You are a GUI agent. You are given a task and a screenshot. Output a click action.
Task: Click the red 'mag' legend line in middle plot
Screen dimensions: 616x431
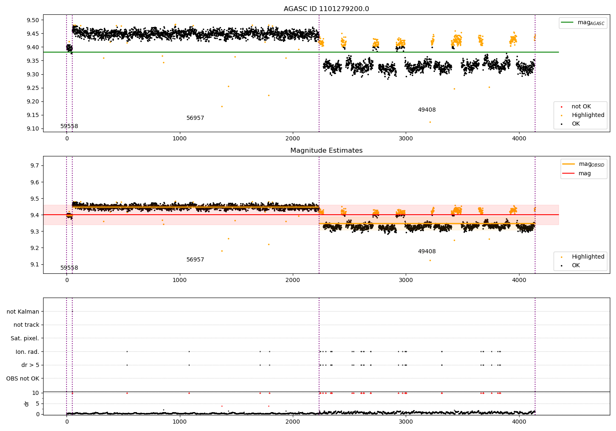569,173
